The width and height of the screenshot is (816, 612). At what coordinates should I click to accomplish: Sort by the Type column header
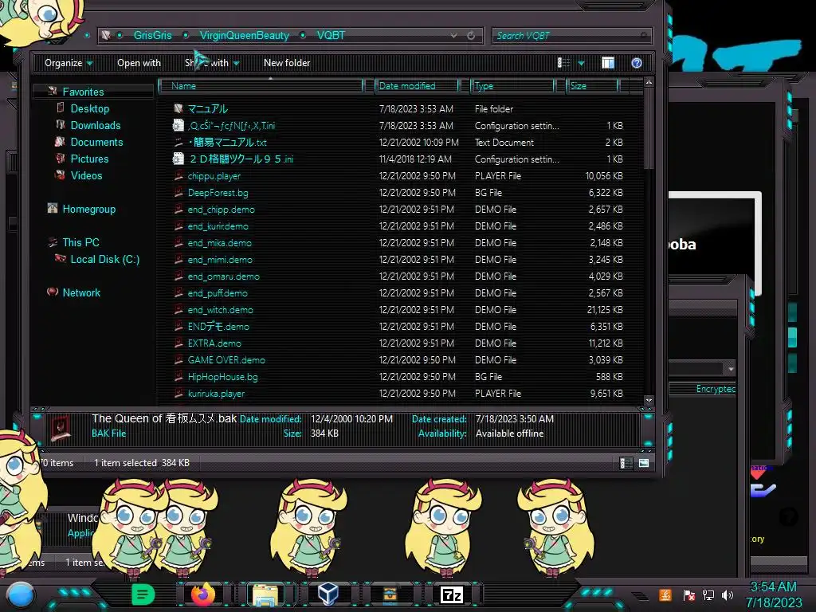[x=512, y=86]
